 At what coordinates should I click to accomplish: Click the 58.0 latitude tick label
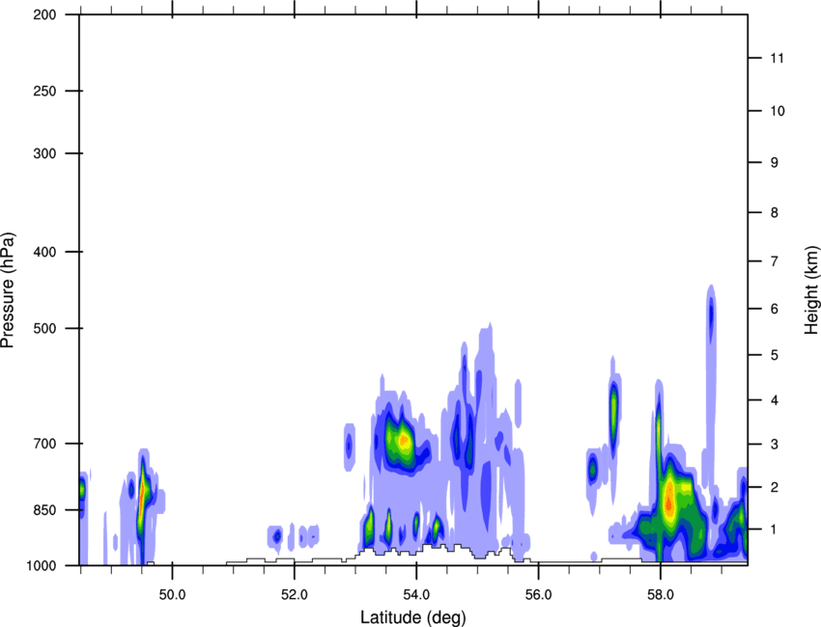(661, 595)
